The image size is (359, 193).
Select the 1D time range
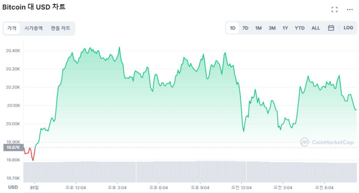(233, 28)
